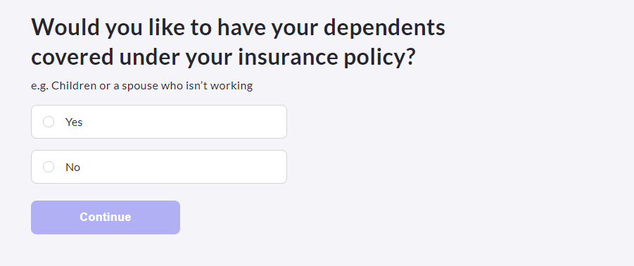This screenshot has height=266, width=634.
Task: Select the Yes radio button circle
Action: [49, 122]
